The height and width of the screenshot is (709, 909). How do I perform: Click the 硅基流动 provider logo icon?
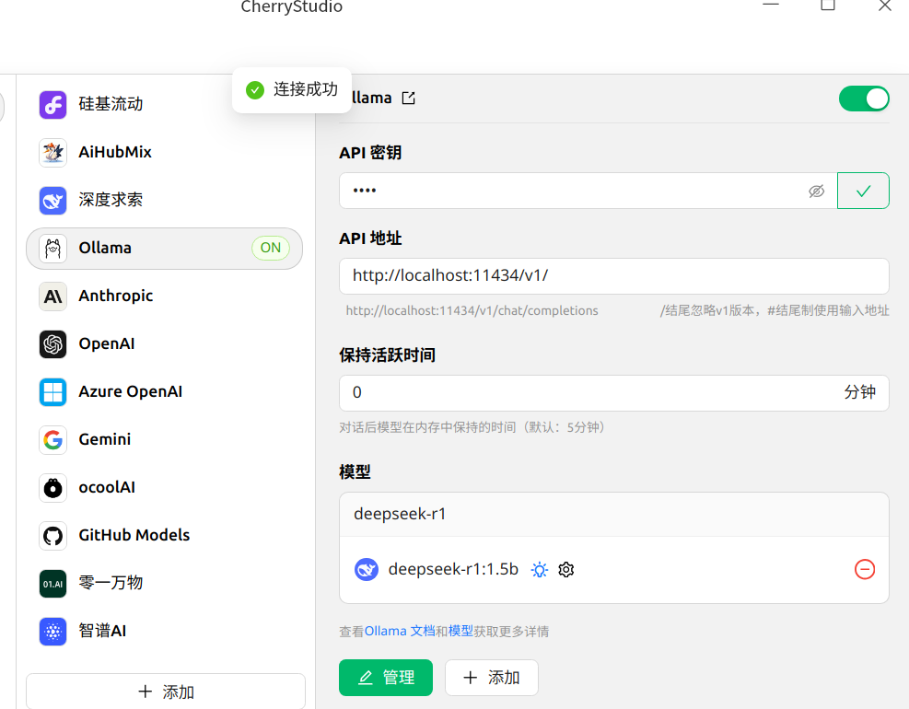coord(52,104)
